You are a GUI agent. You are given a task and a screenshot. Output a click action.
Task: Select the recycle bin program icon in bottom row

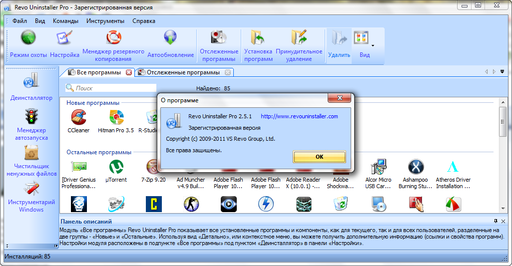[x=341, y=204]
